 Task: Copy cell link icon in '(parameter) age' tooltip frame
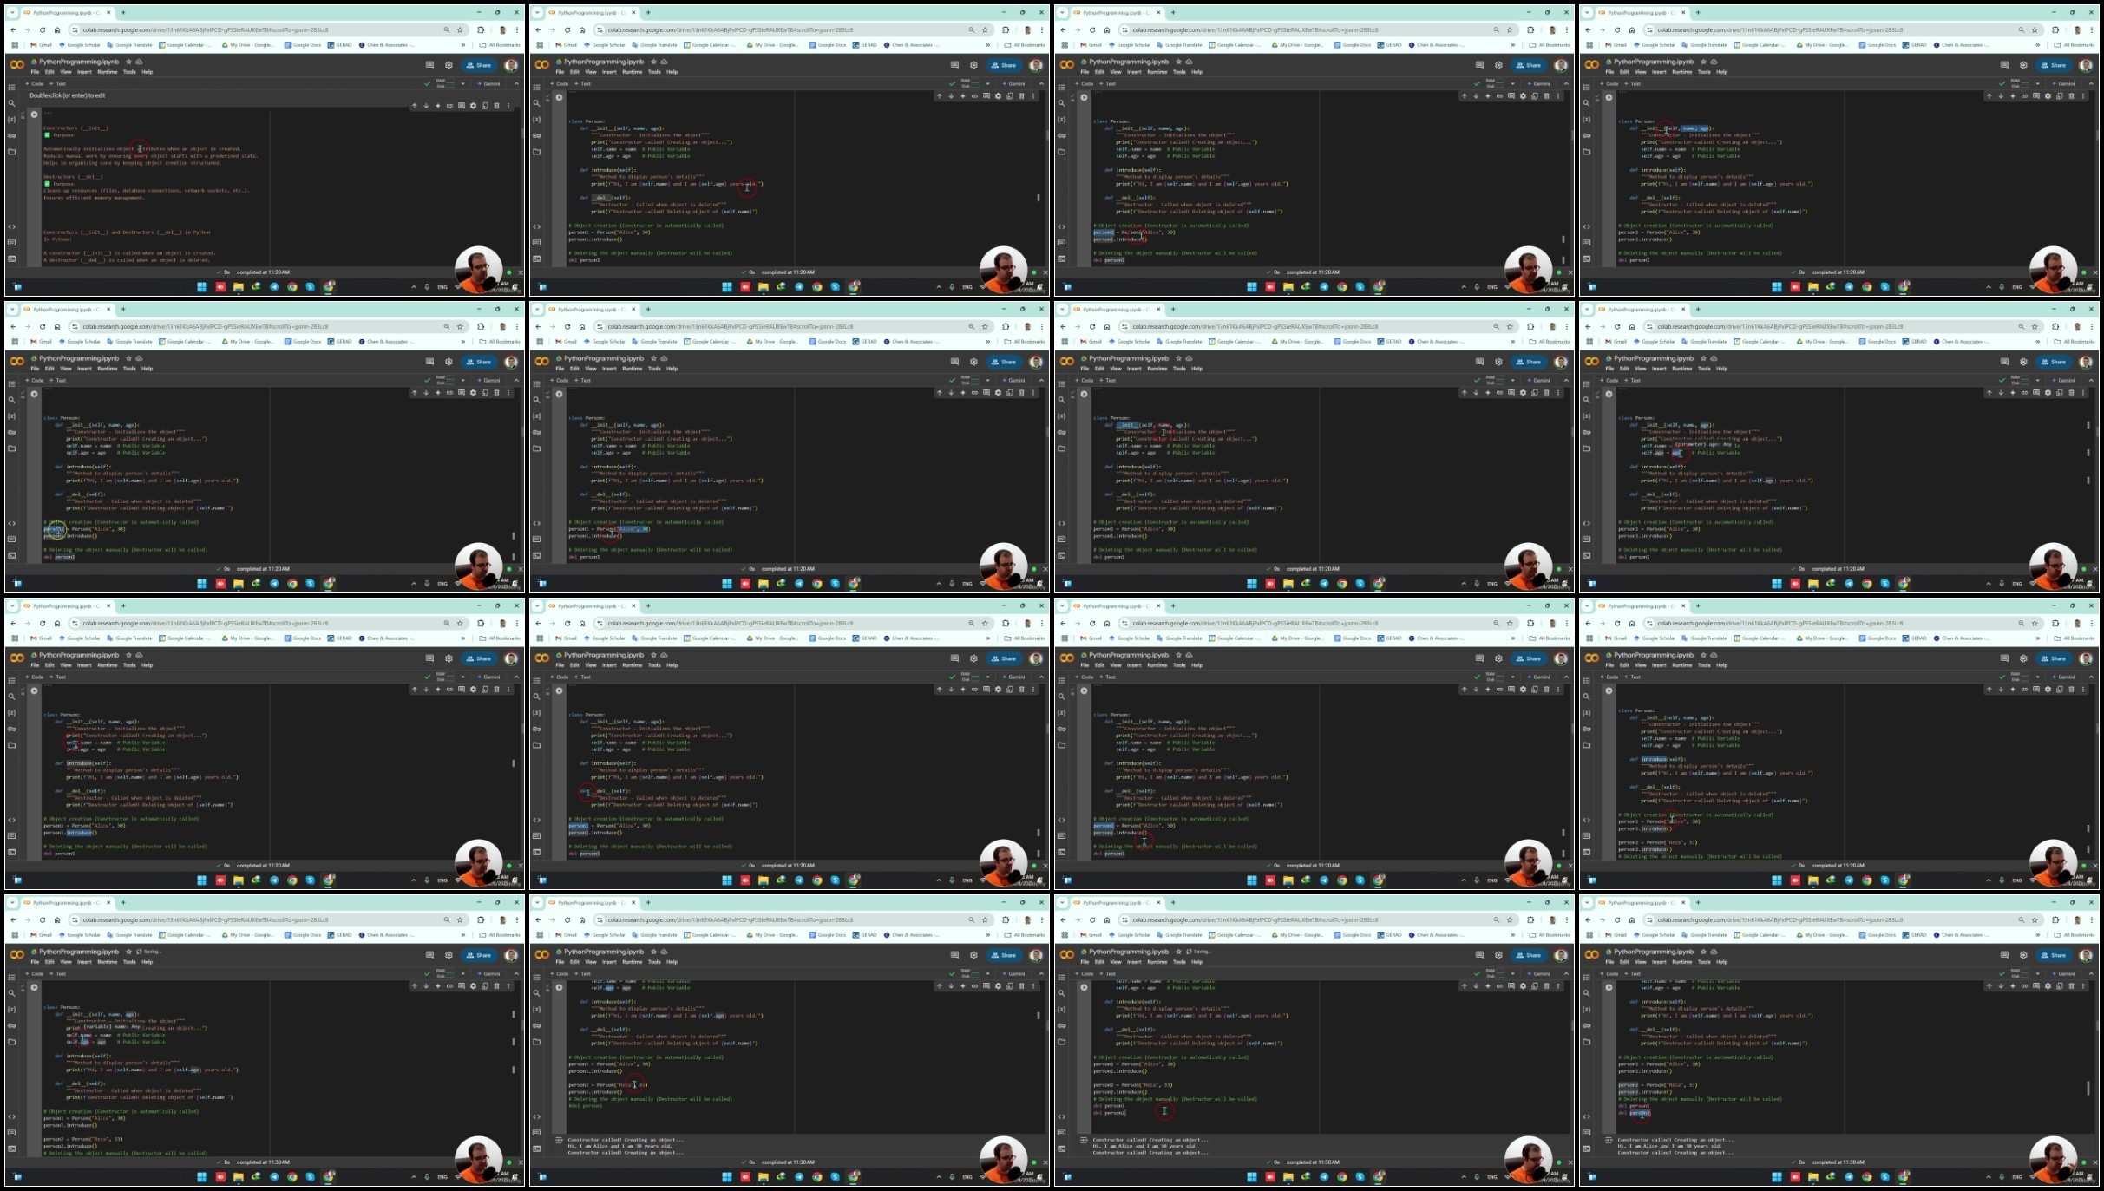click(x=2024, y=393)
